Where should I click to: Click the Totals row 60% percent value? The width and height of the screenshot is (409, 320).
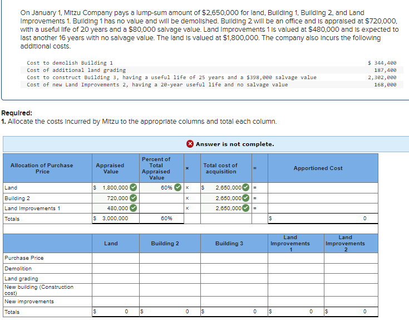[166, 219]
